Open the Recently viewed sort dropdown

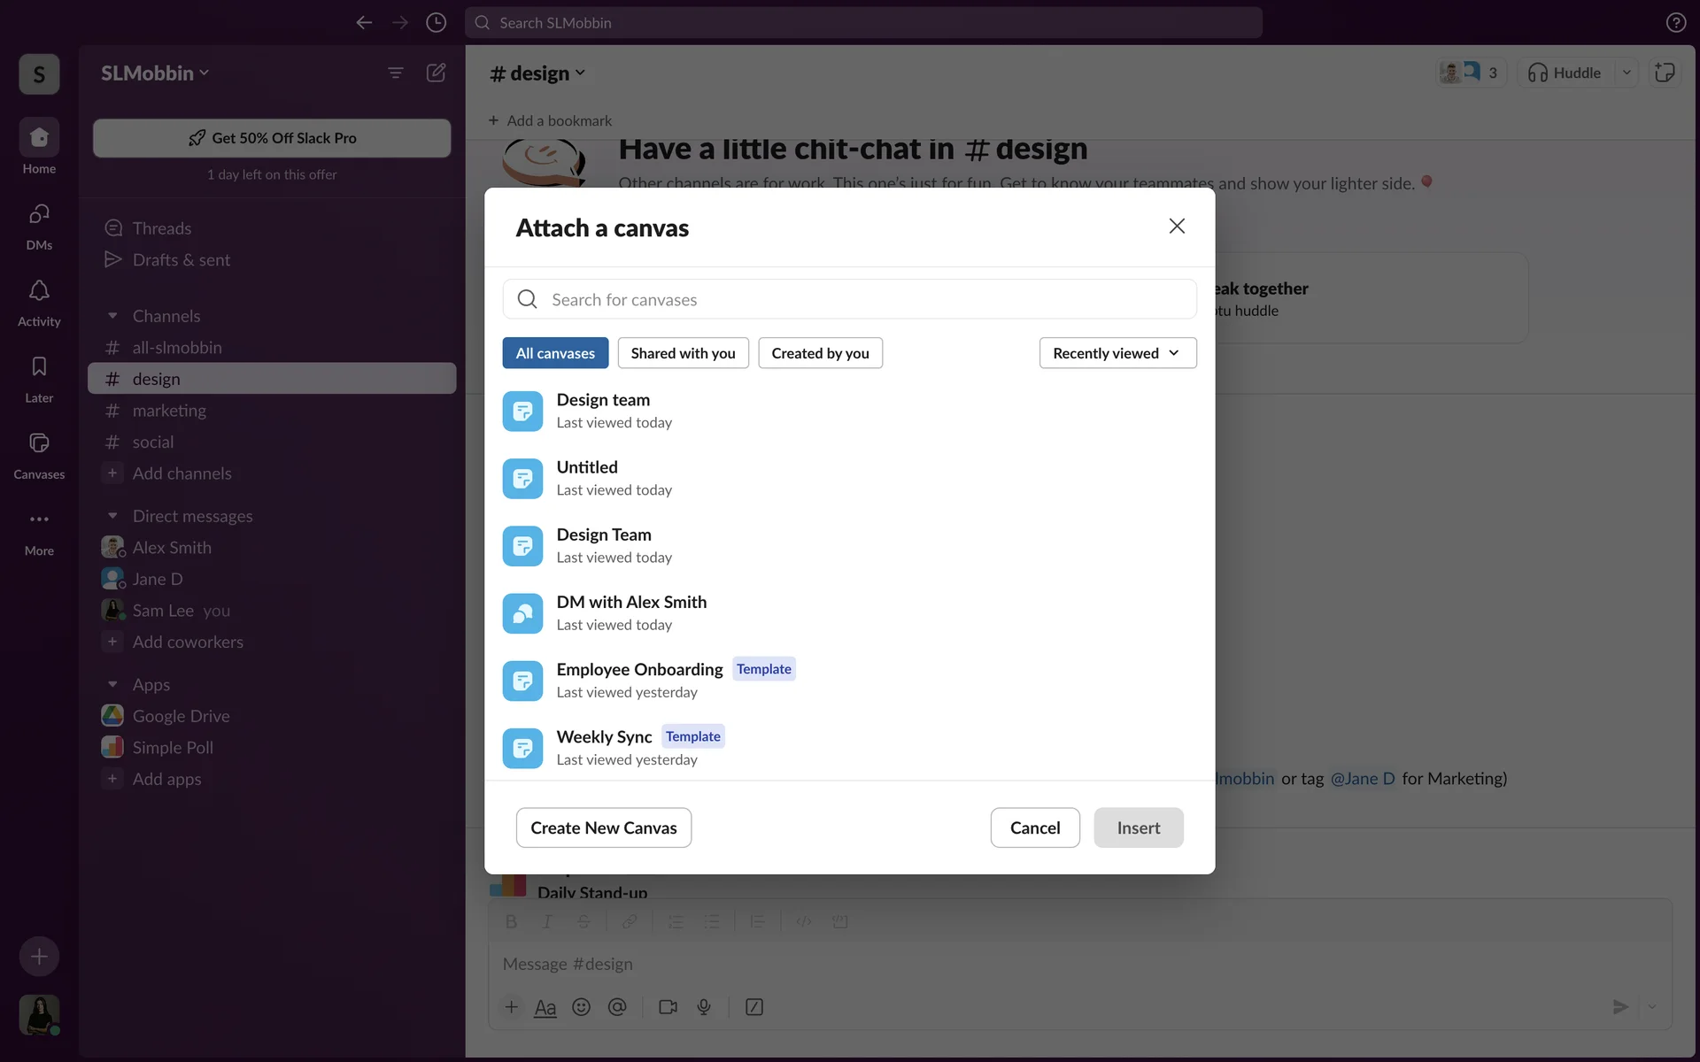coord(1117,353)
